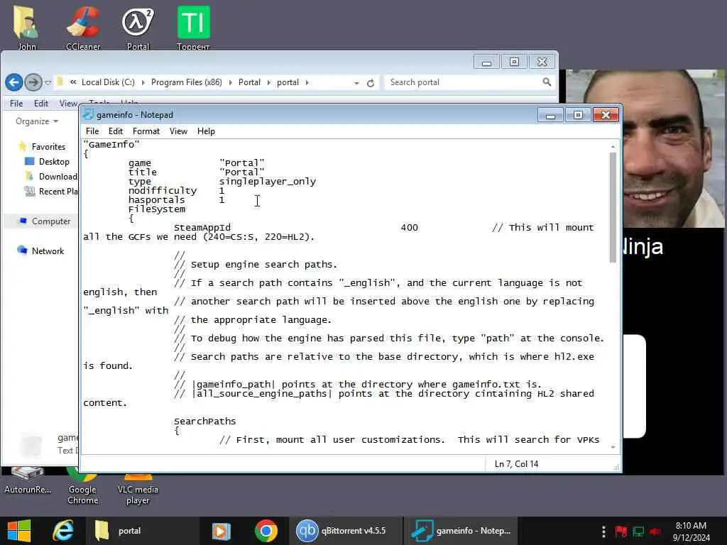Image resolution: width=727 pixels, height=545 pixels.
Task: Open the media player taskbar icon
Action: coord(222,531)
